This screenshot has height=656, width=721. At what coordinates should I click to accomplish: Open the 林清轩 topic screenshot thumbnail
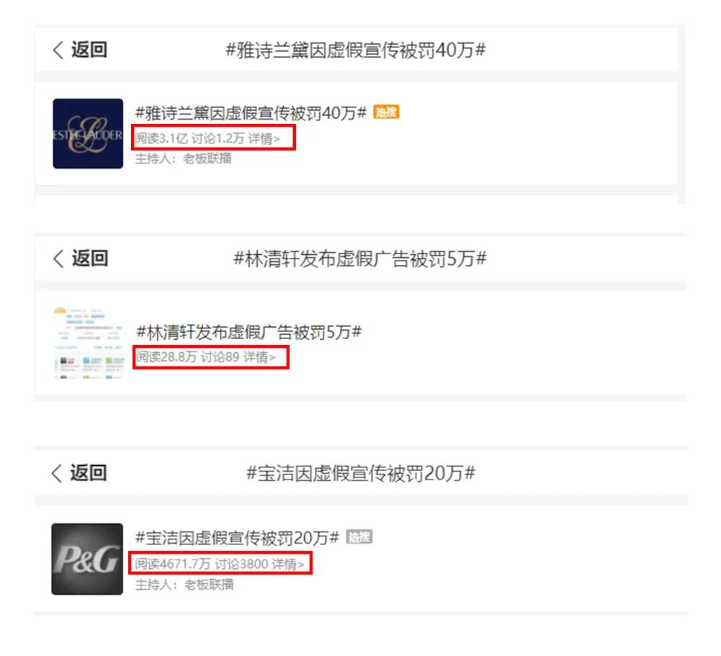[89, 343]
